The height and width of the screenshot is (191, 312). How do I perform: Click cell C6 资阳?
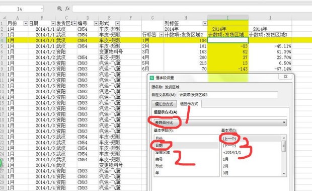point(66,52)
